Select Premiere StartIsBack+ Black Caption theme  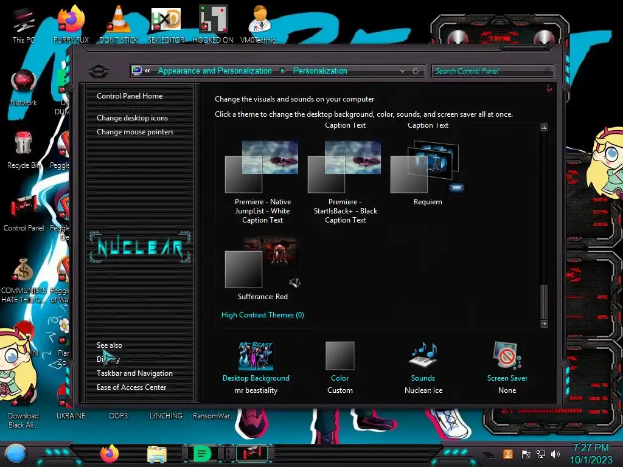[346, 182]
